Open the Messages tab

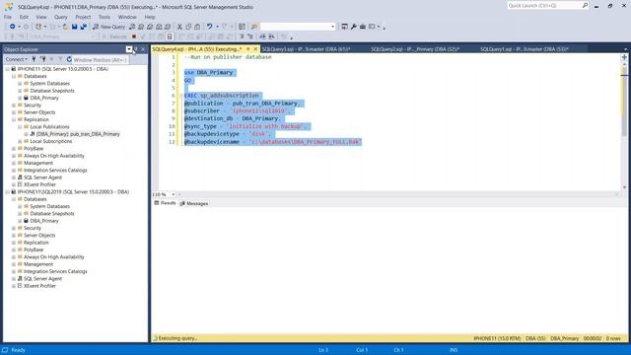point(194,204)
